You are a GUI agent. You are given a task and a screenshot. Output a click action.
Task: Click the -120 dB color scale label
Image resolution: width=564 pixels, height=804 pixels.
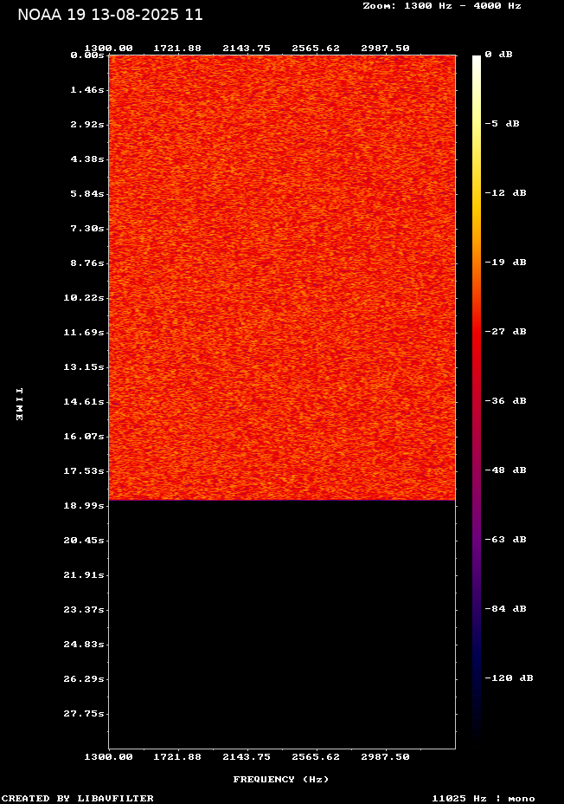[x=510, y=678]
